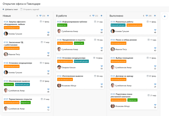Image resolution: width=169 pixels, height=116 pixels.
Task: Click the plus icon in the Новые column header
Action: [x=48, y=16]
